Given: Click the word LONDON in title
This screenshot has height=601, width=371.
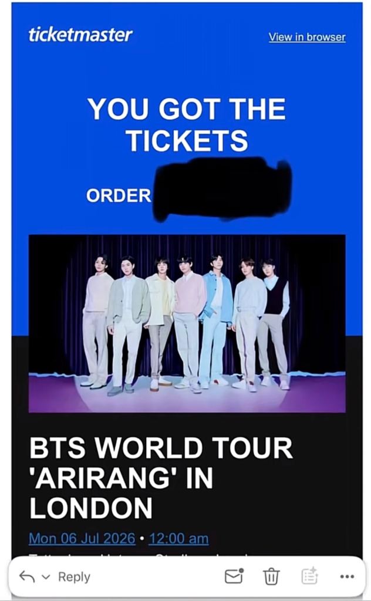Looking at the screenshot, I should pos(91,508).
